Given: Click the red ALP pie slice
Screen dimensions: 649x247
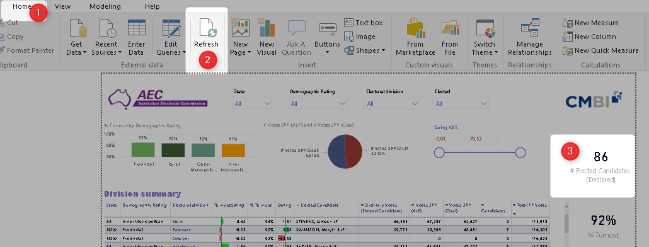Looking at the screenshot, I should point(354,152).
